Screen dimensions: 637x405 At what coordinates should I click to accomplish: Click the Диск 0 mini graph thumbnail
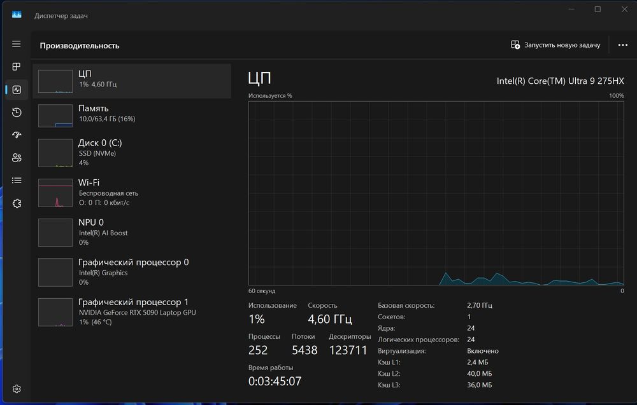coord(55,153)
